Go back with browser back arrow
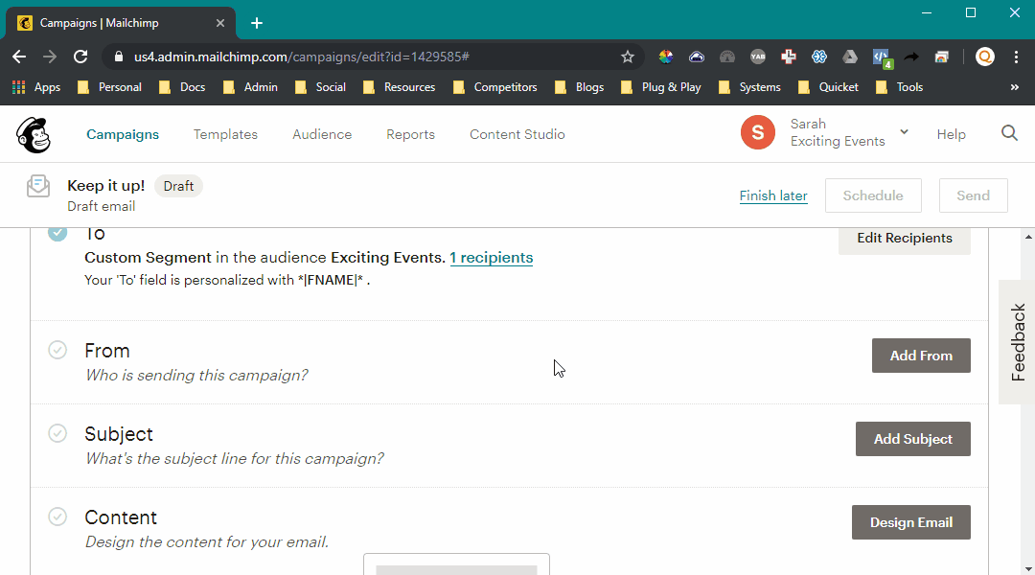This screenshot has width=1035, height=575. (x=19, y=57)
